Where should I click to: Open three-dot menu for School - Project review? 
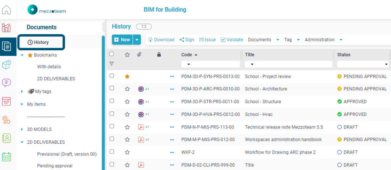click(172, 76)
